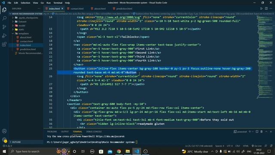Screen dimensions: 275x155
Task: Open the notifications bell in status bar
Action: point(271,146)
